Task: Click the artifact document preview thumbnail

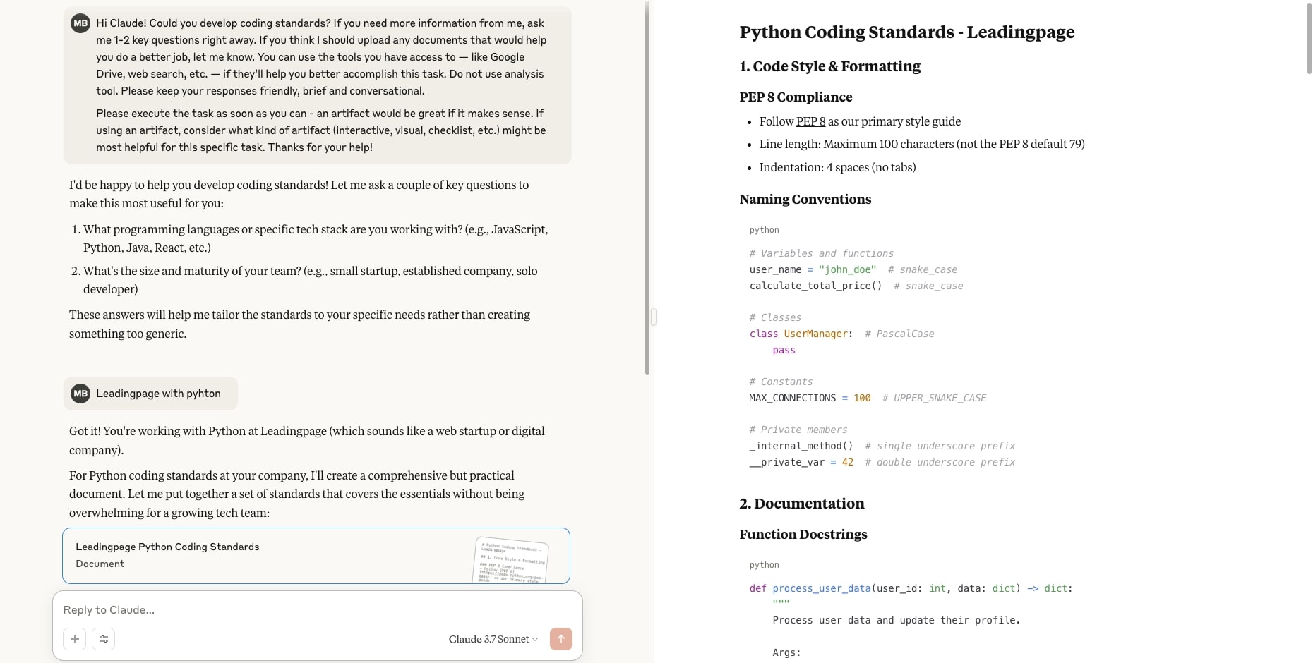Action: 511,561
